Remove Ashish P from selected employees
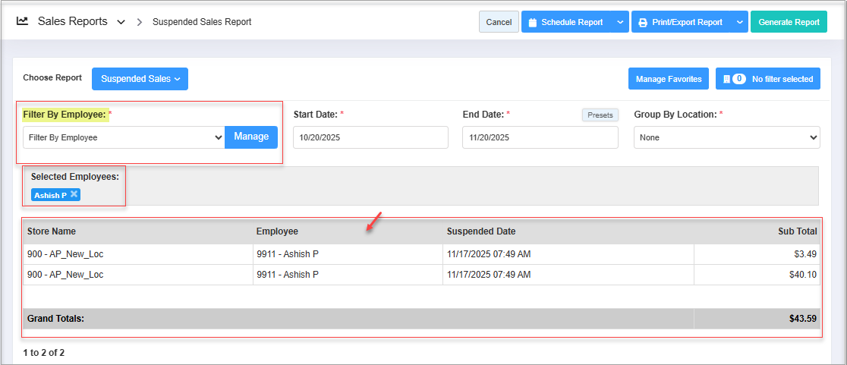Screen dimensions: 847x365 click(x=74, y=194)
